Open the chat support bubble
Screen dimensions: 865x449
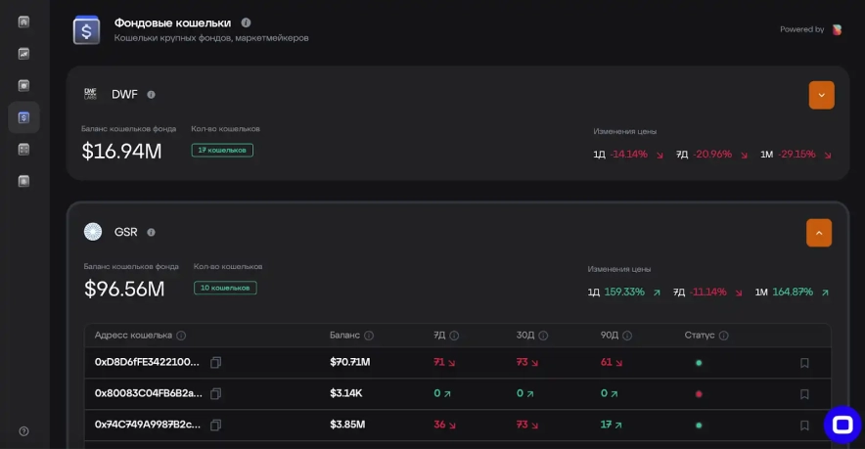pos(842,425)
